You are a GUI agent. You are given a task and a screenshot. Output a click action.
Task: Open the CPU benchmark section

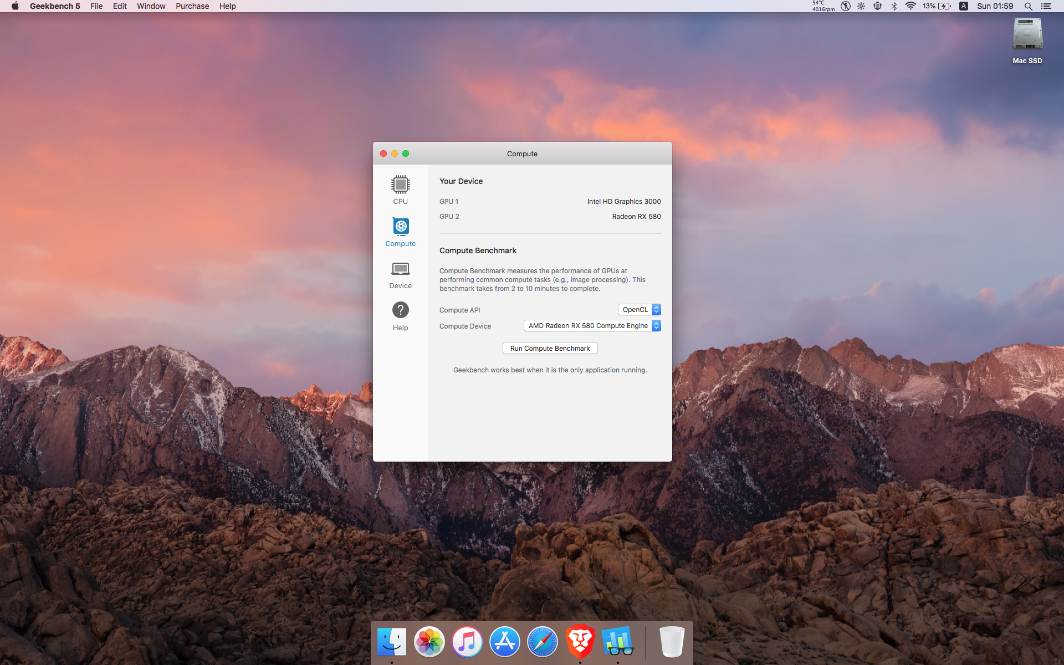400,190
